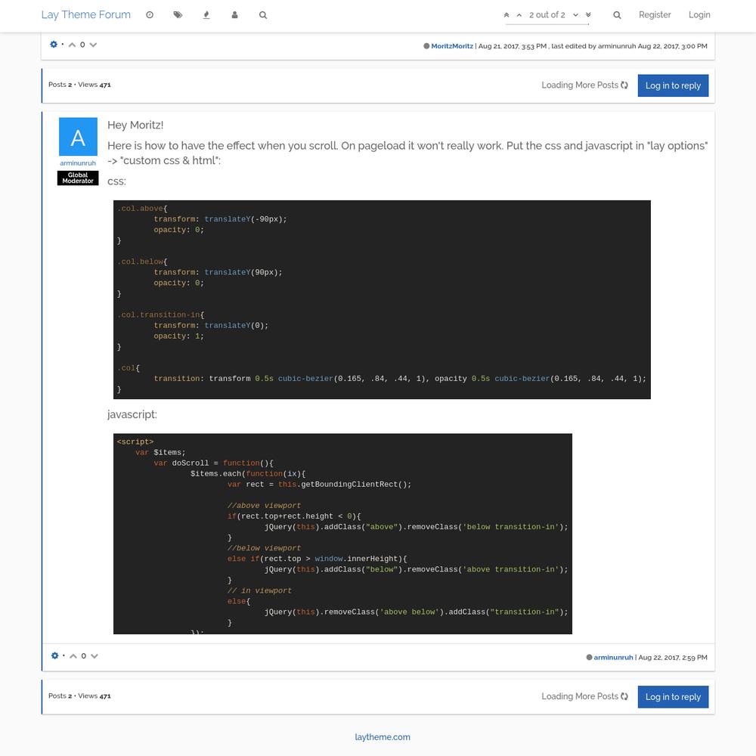Screen dimensions: 756x756
Task: Open arminunruh link in post footer
Action: click(x=613, y=658)
